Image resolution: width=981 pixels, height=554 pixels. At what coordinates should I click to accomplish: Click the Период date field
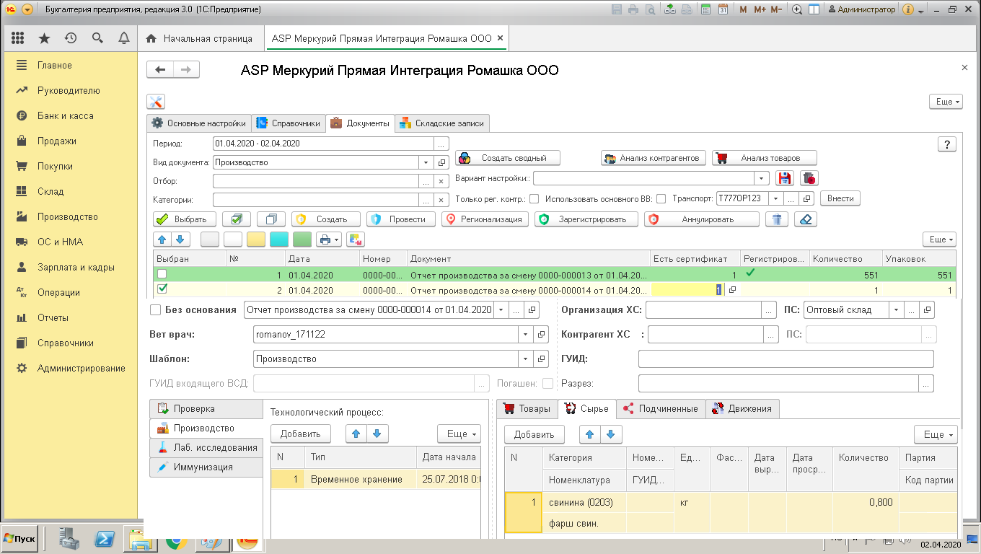[324, 144]
